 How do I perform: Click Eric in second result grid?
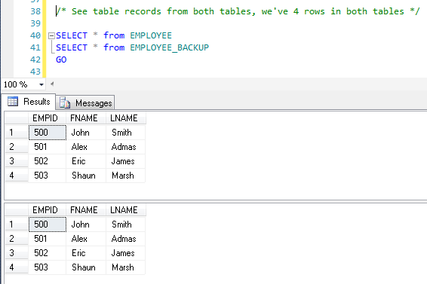86,253
